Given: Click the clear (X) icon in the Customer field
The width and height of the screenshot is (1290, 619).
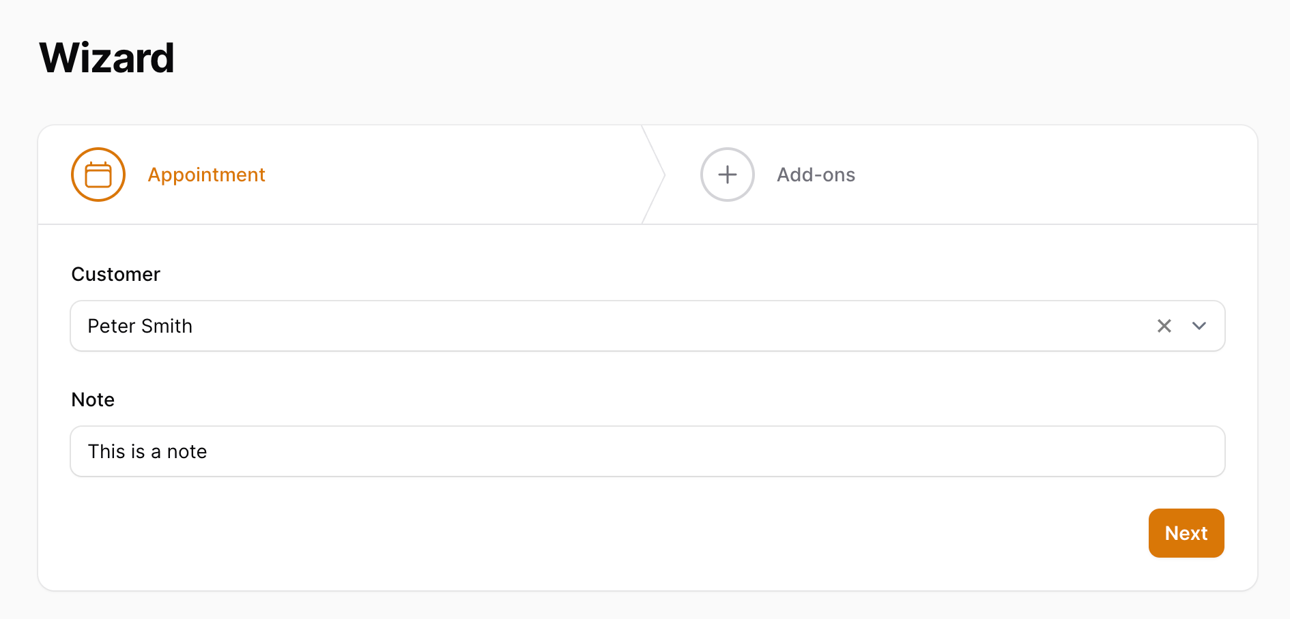Looking at the screenshot, I should click(1164, 326).
